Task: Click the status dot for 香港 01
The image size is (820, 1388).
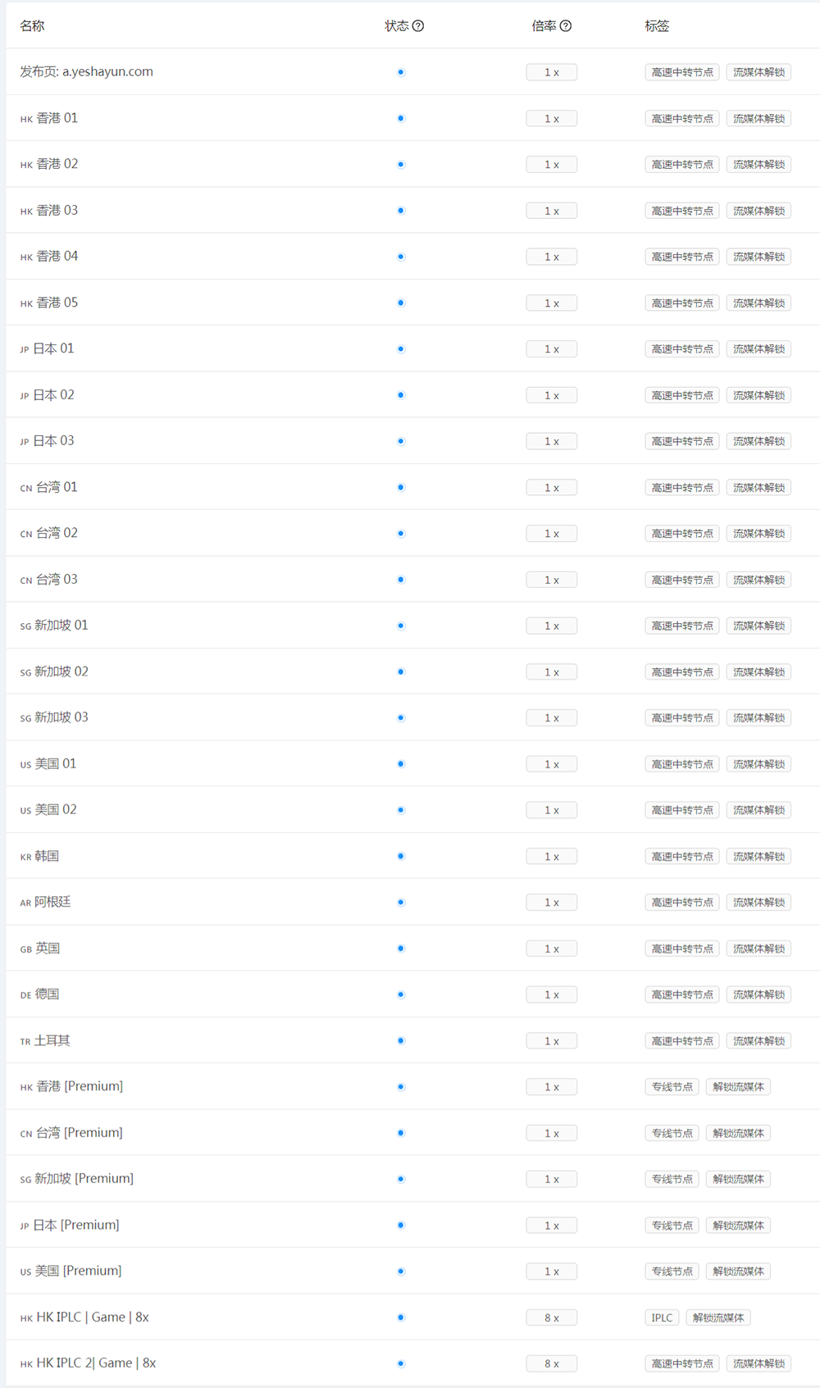Action: click(401, 118)
